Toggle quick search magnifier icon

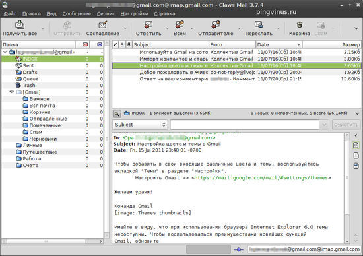(x=117, y=113)
